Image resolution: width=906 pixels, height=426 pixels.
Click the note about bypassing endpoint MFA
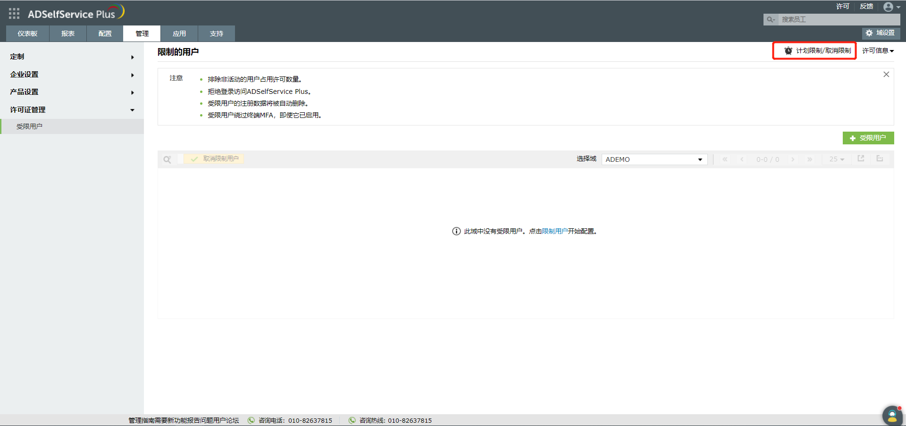265,115
